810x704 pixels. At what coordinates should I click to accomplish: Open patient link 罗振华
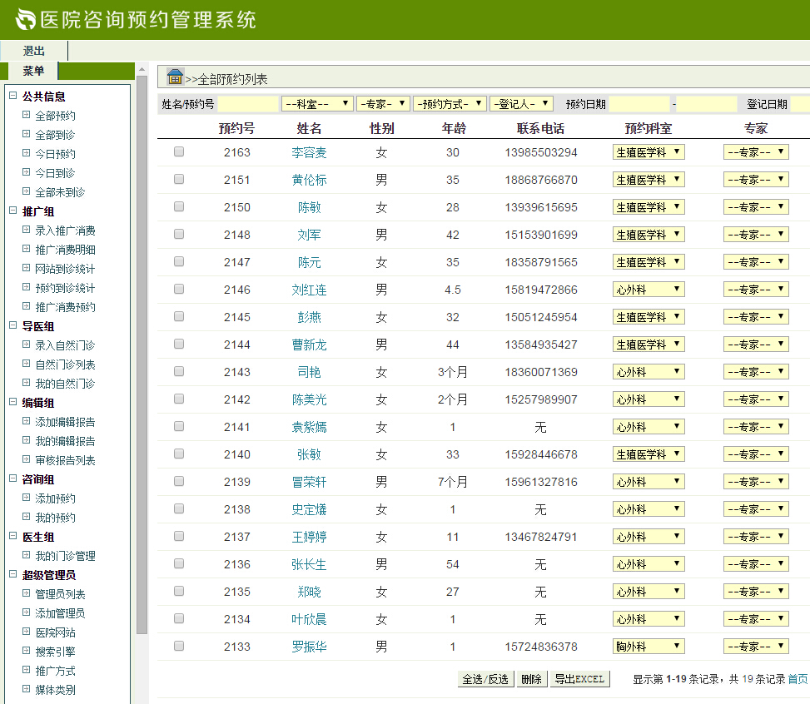point(309,647)
